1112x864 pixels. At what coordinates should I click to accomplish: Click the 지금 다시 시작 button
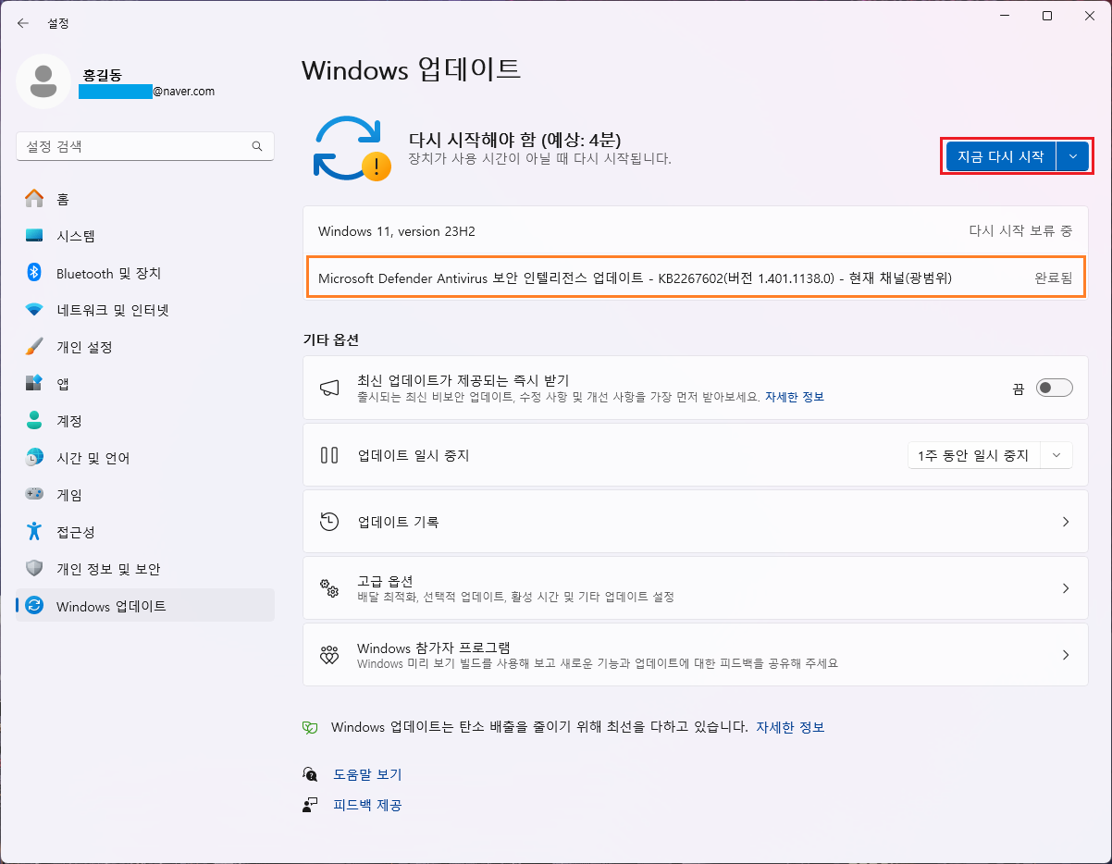coord(1001,156)
